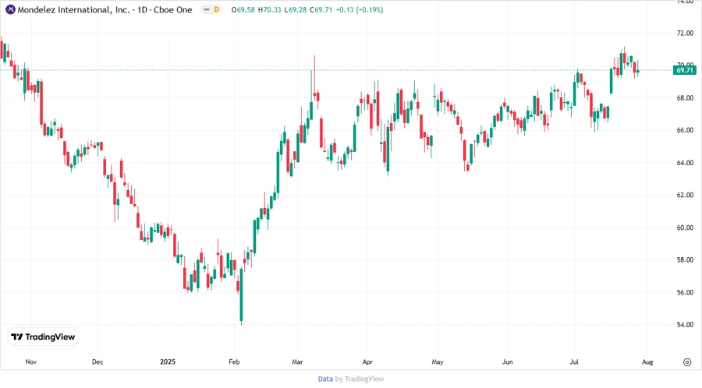Click 'by TradingView' attribution text
This screenshot has height=388, width=702.
click(360, 379)
